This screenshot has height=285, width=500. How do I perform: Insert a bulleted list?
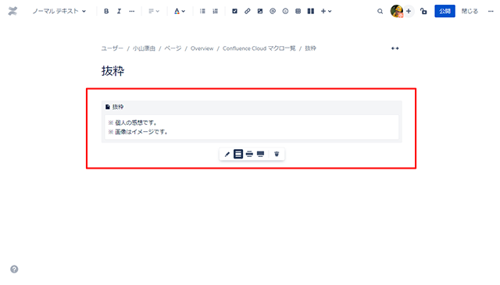202,11
